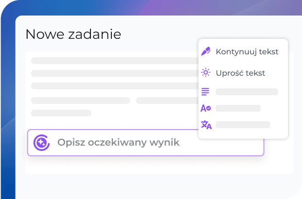Click the sun icon beside Uprość tekst

coord(206,73)
